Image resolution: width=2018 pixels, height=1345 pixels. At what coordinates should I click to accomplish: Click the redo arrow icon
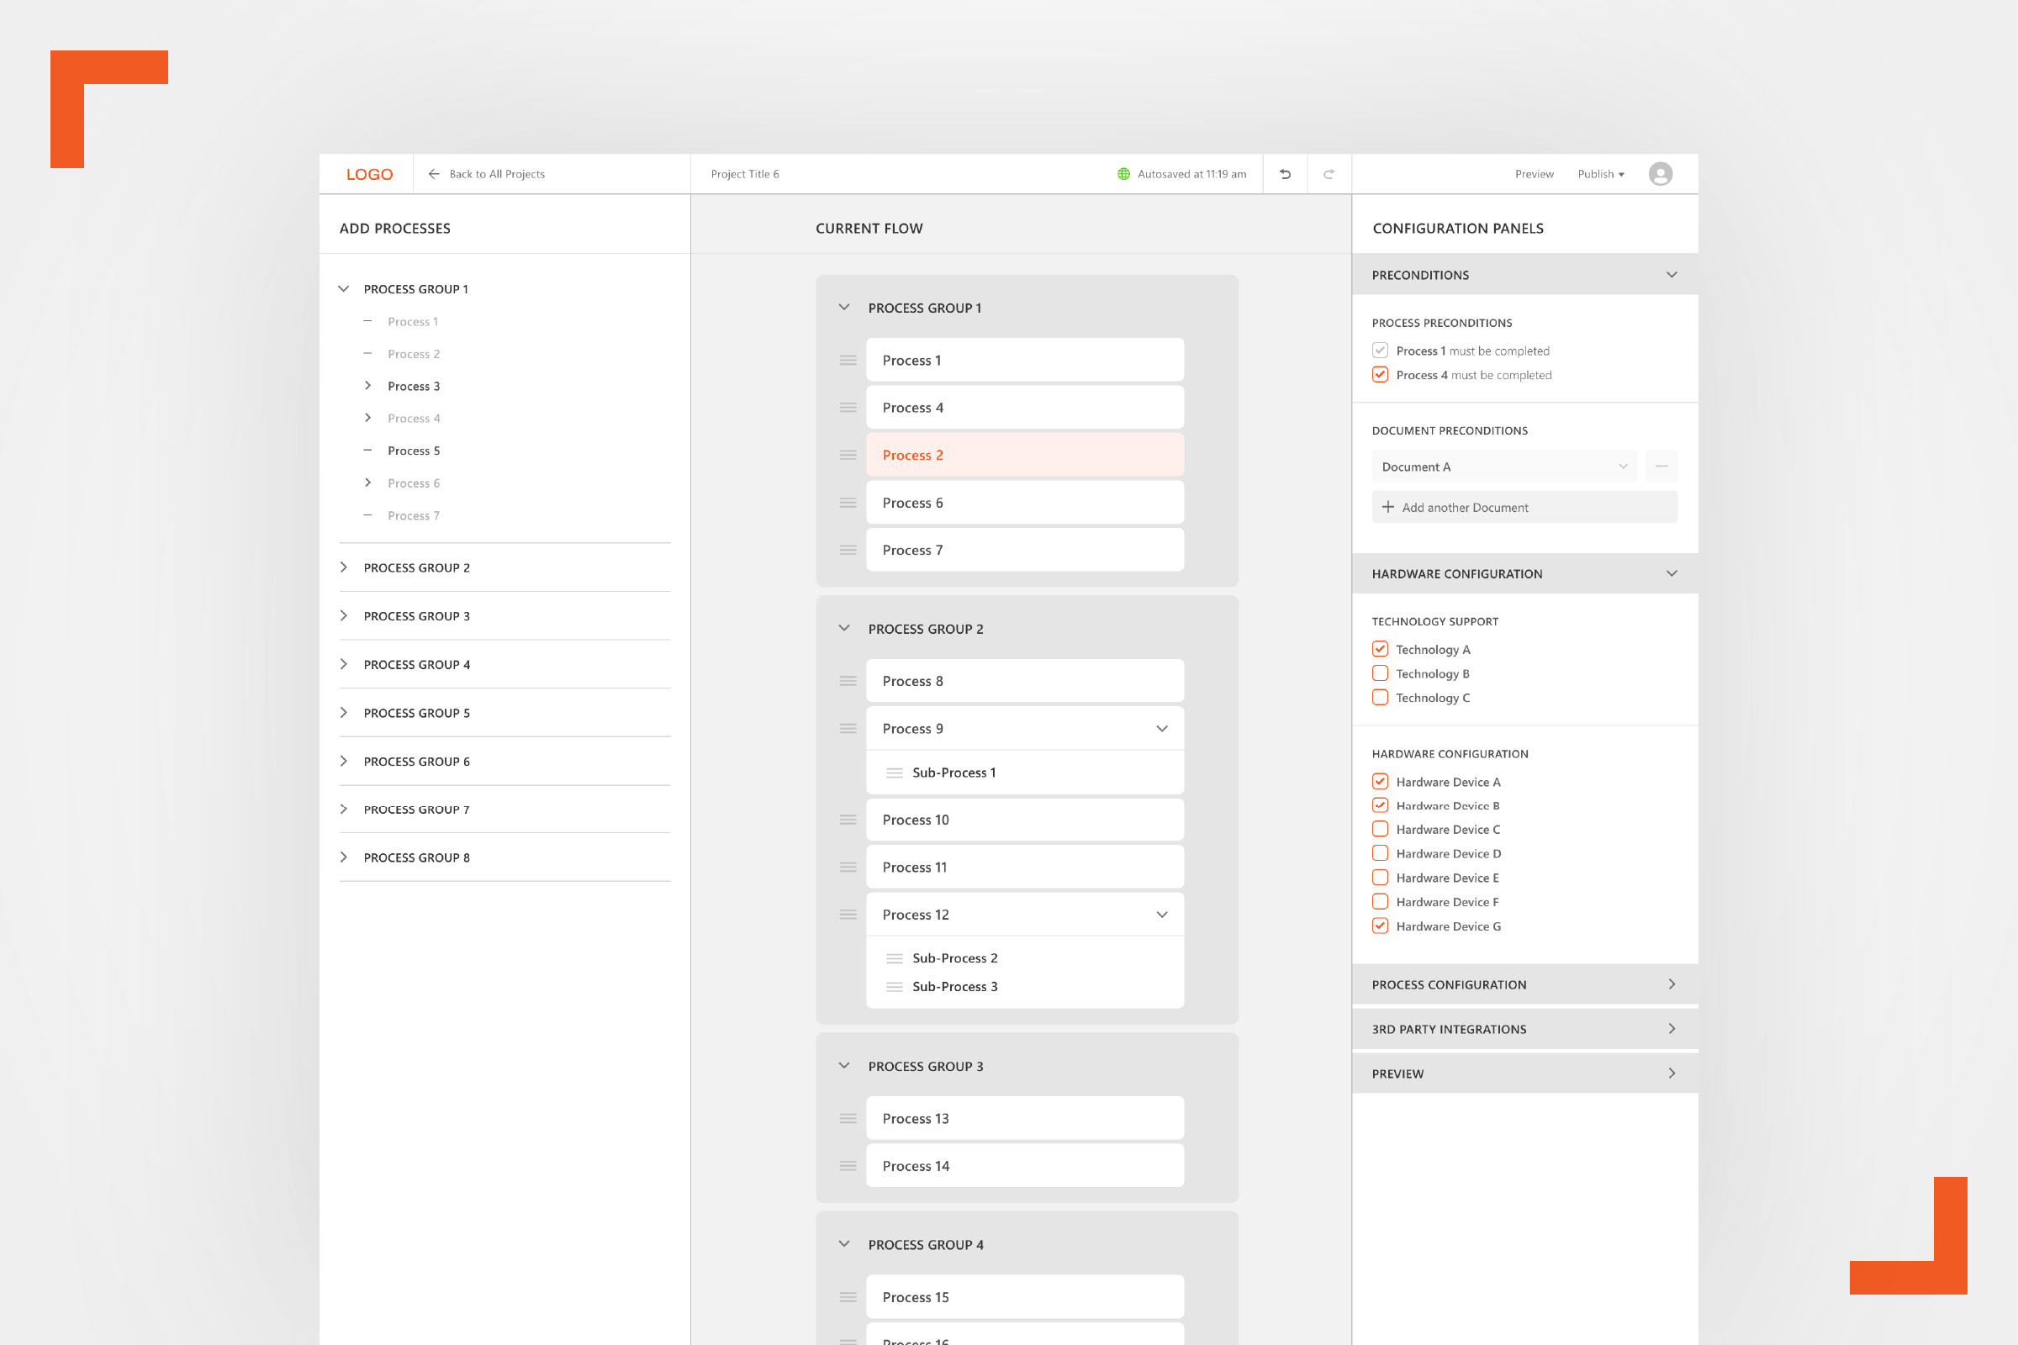(x=1329, y=174)
